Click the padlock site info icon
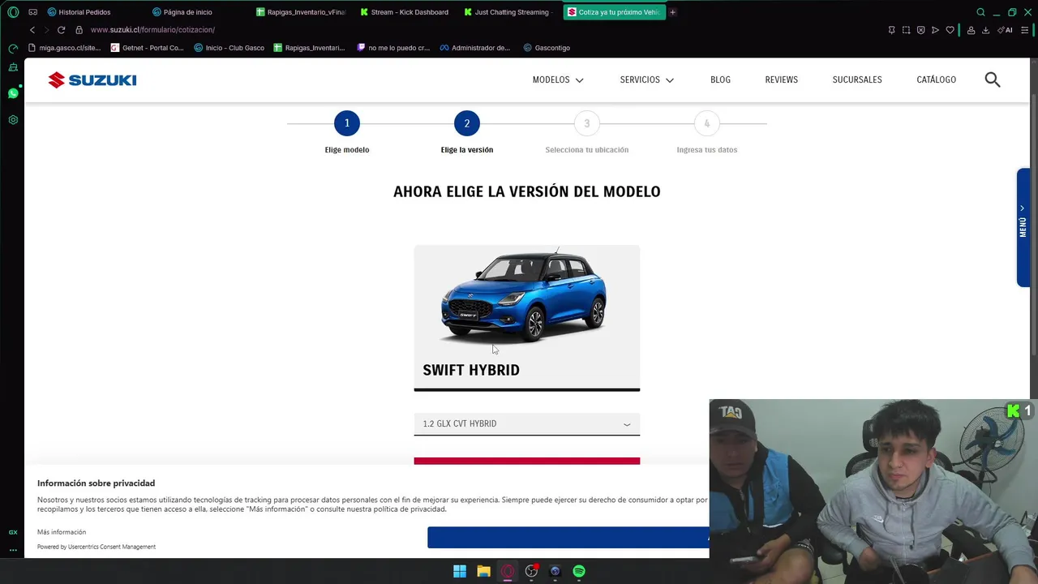The height and width of the screenshot is (584, 1038). click(x=79, y=30)
